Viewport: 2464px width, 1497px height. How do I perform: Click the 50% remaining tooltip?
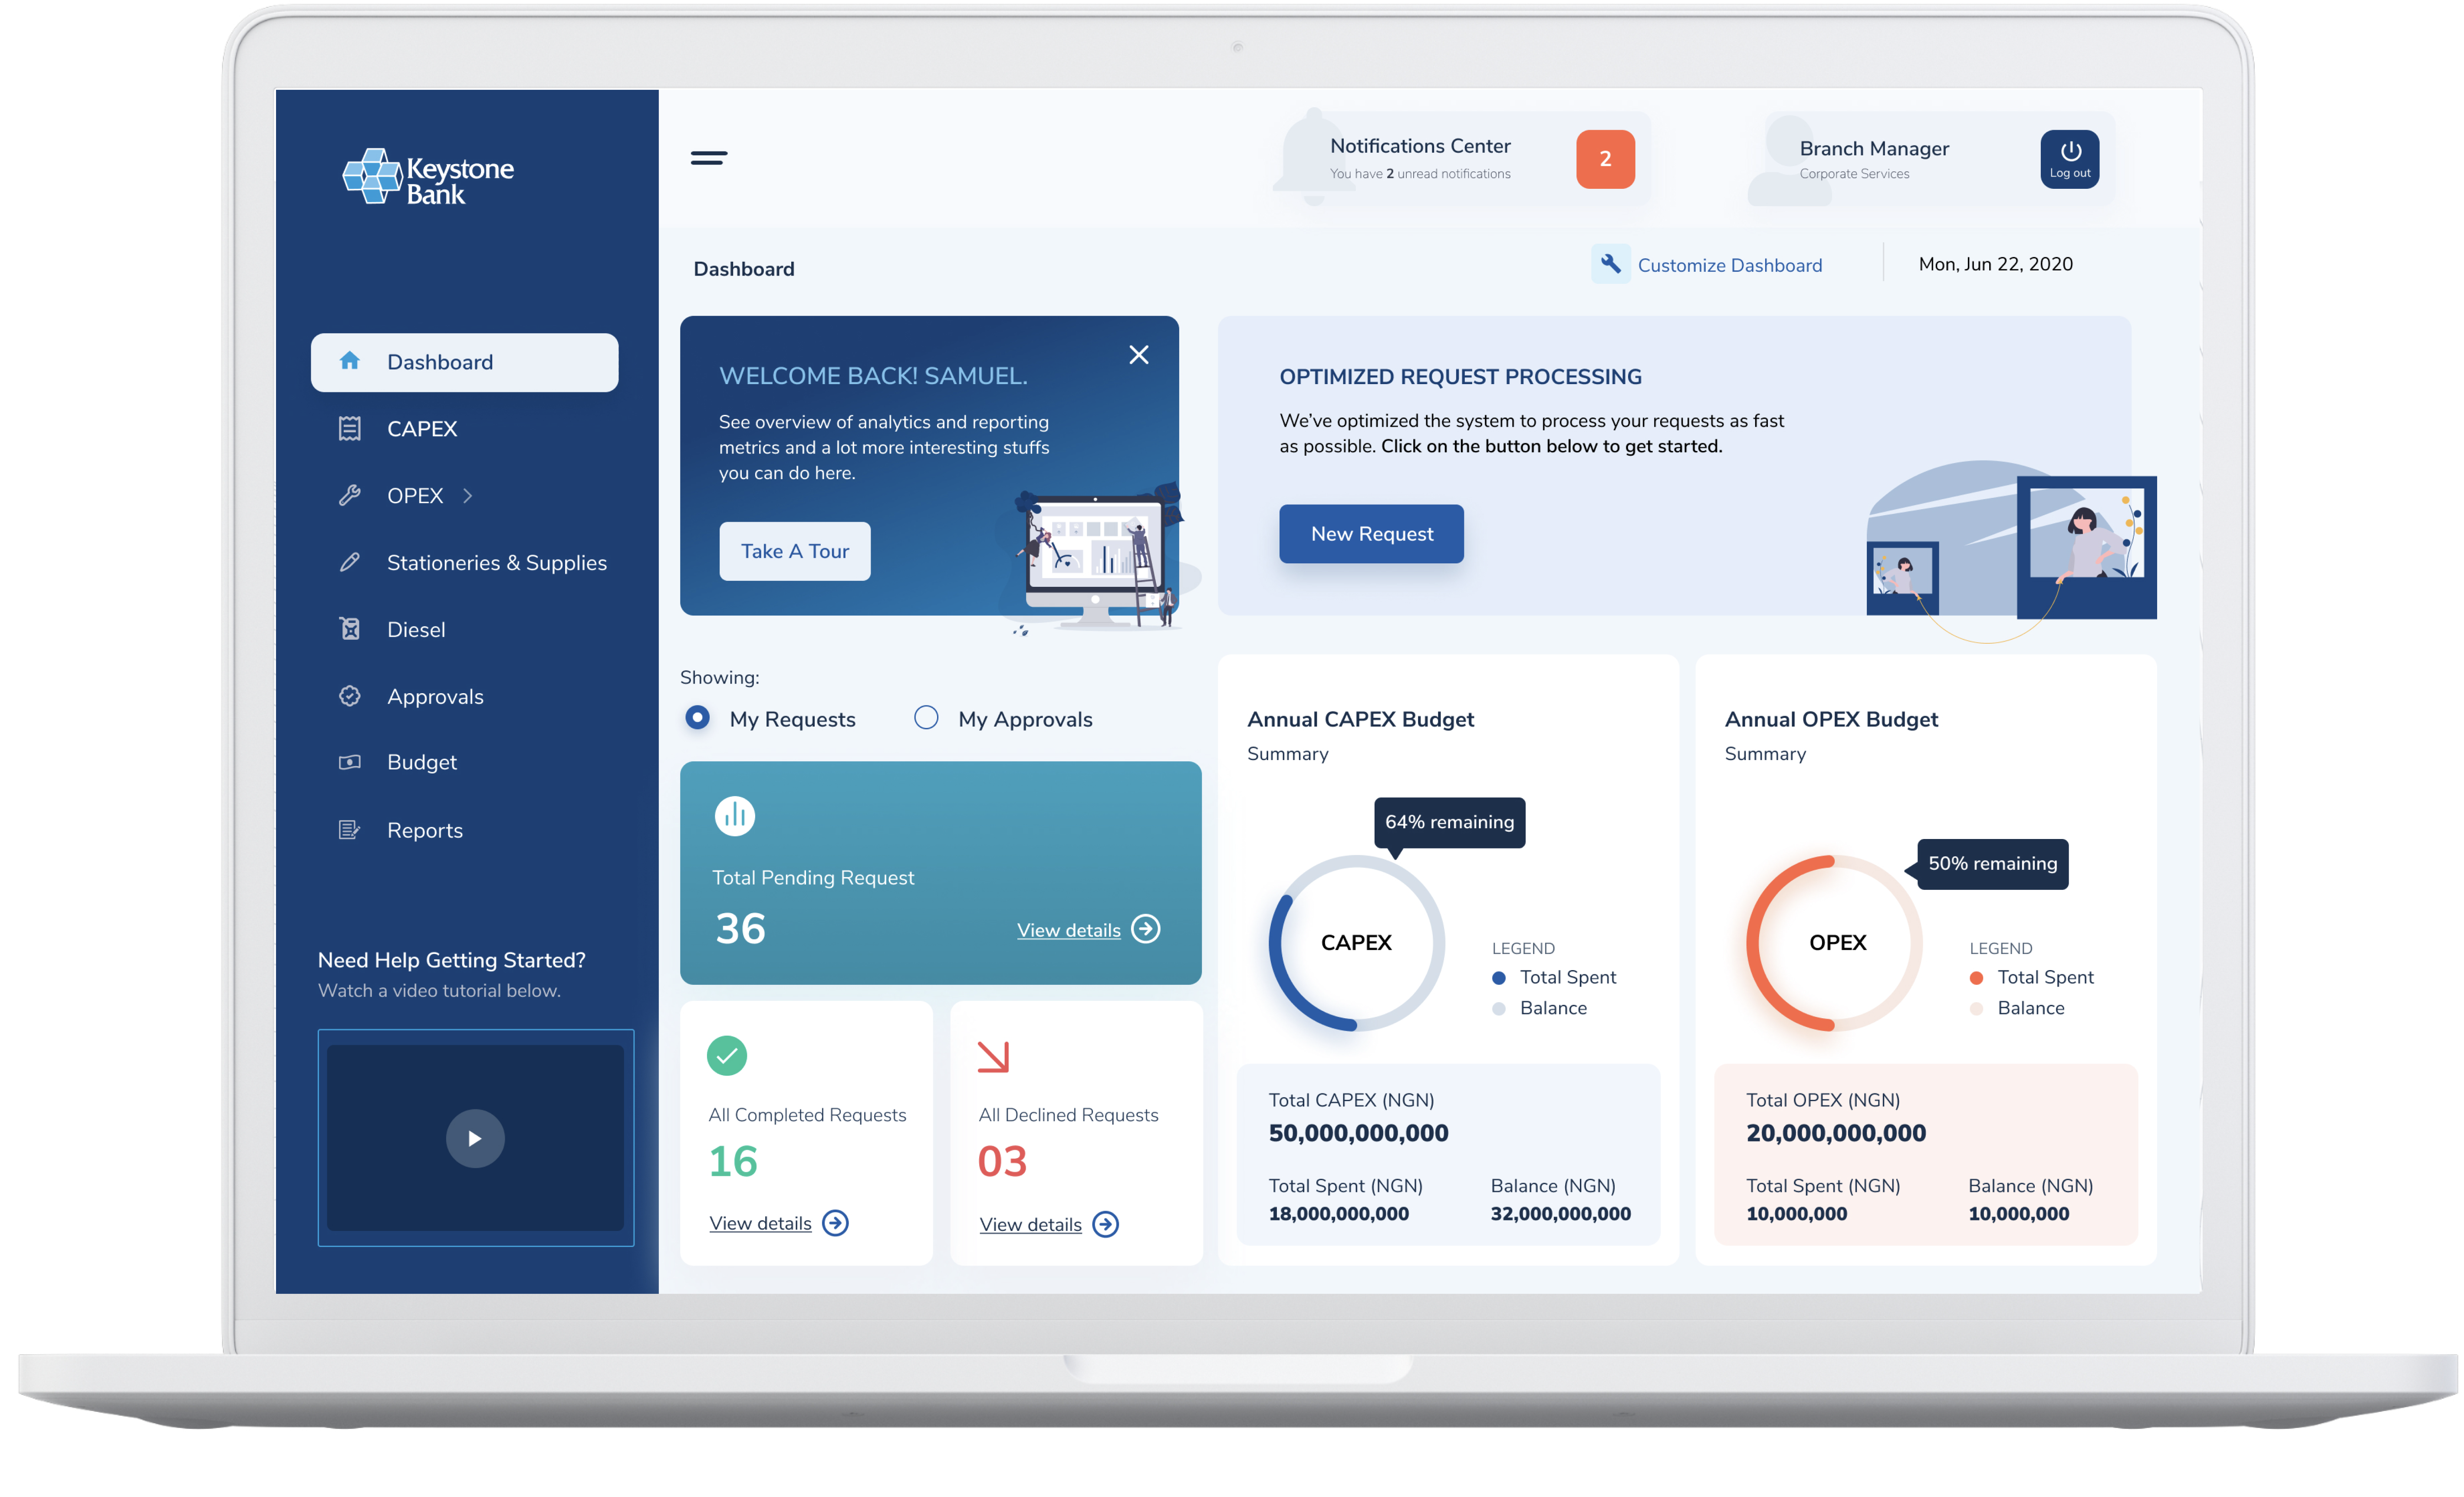click(x=1992, y=864)
